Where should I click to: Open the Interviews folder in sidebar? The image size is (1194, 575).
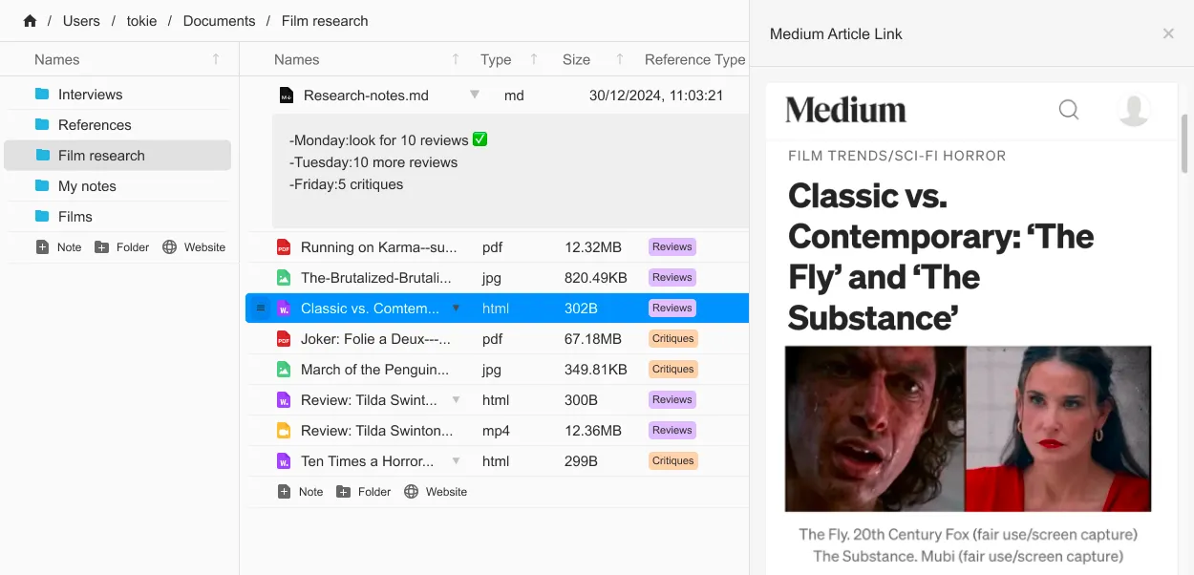point(90,95)
